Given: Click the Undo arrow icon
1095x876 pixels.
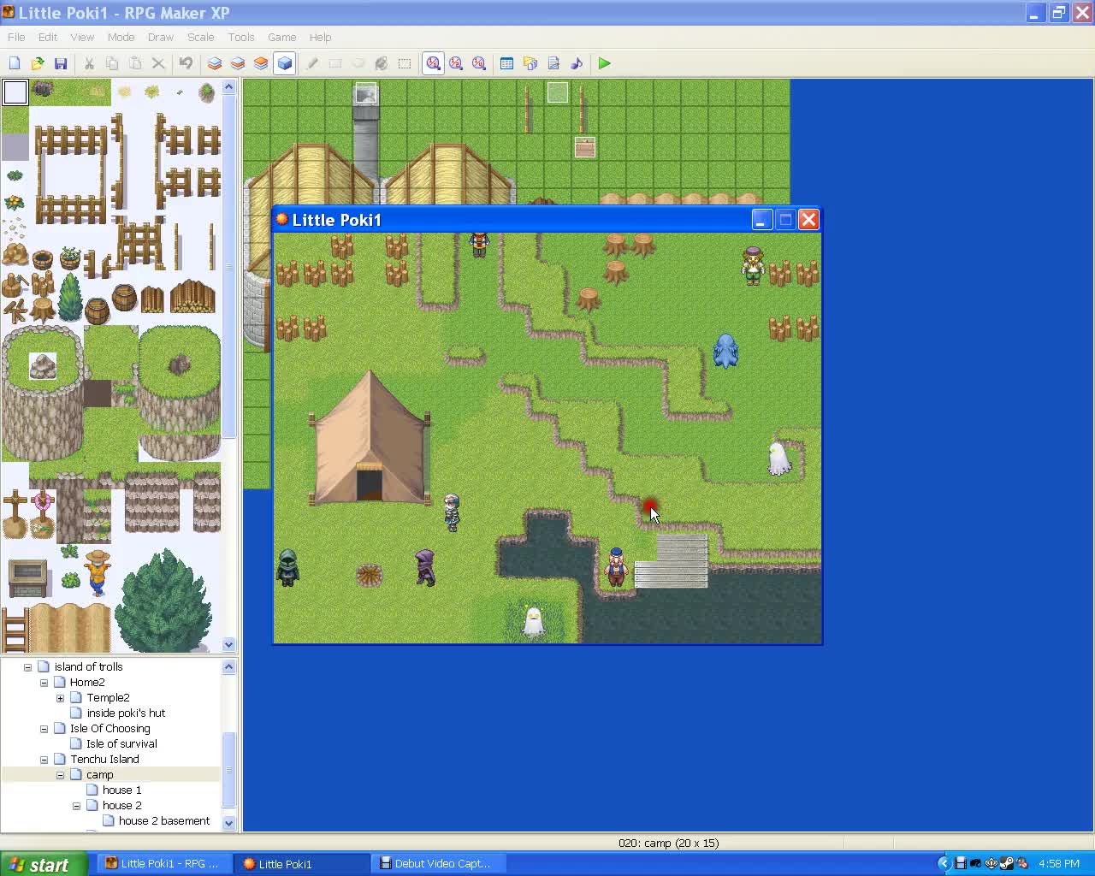Looking at the screenshot, I should click(x=186, y=63).
